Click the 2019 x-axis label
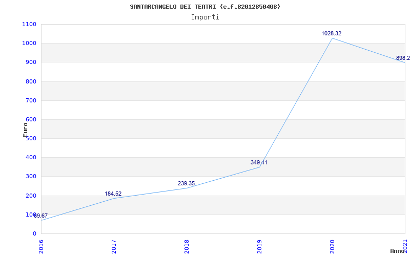Screen dimensions: 410x256 pos(259,247)
